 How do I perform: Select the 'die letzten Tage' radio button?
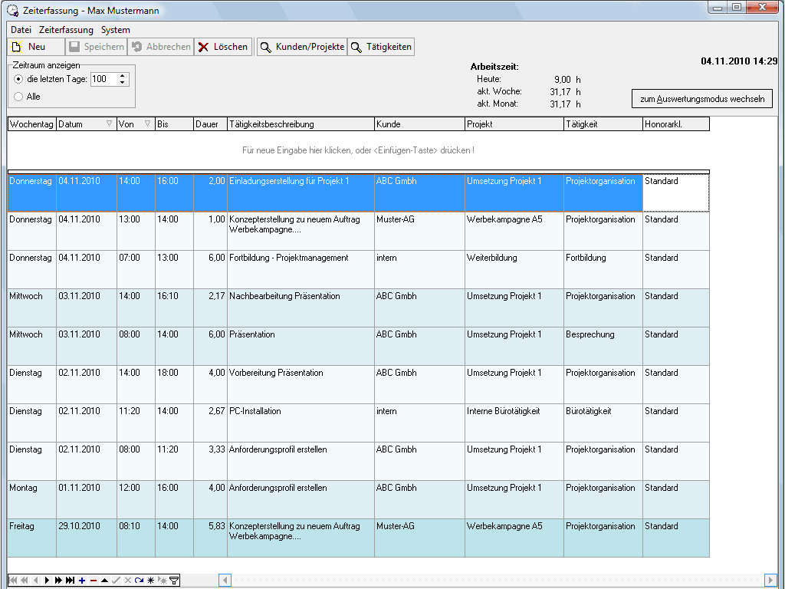click(x=18, y=79)
